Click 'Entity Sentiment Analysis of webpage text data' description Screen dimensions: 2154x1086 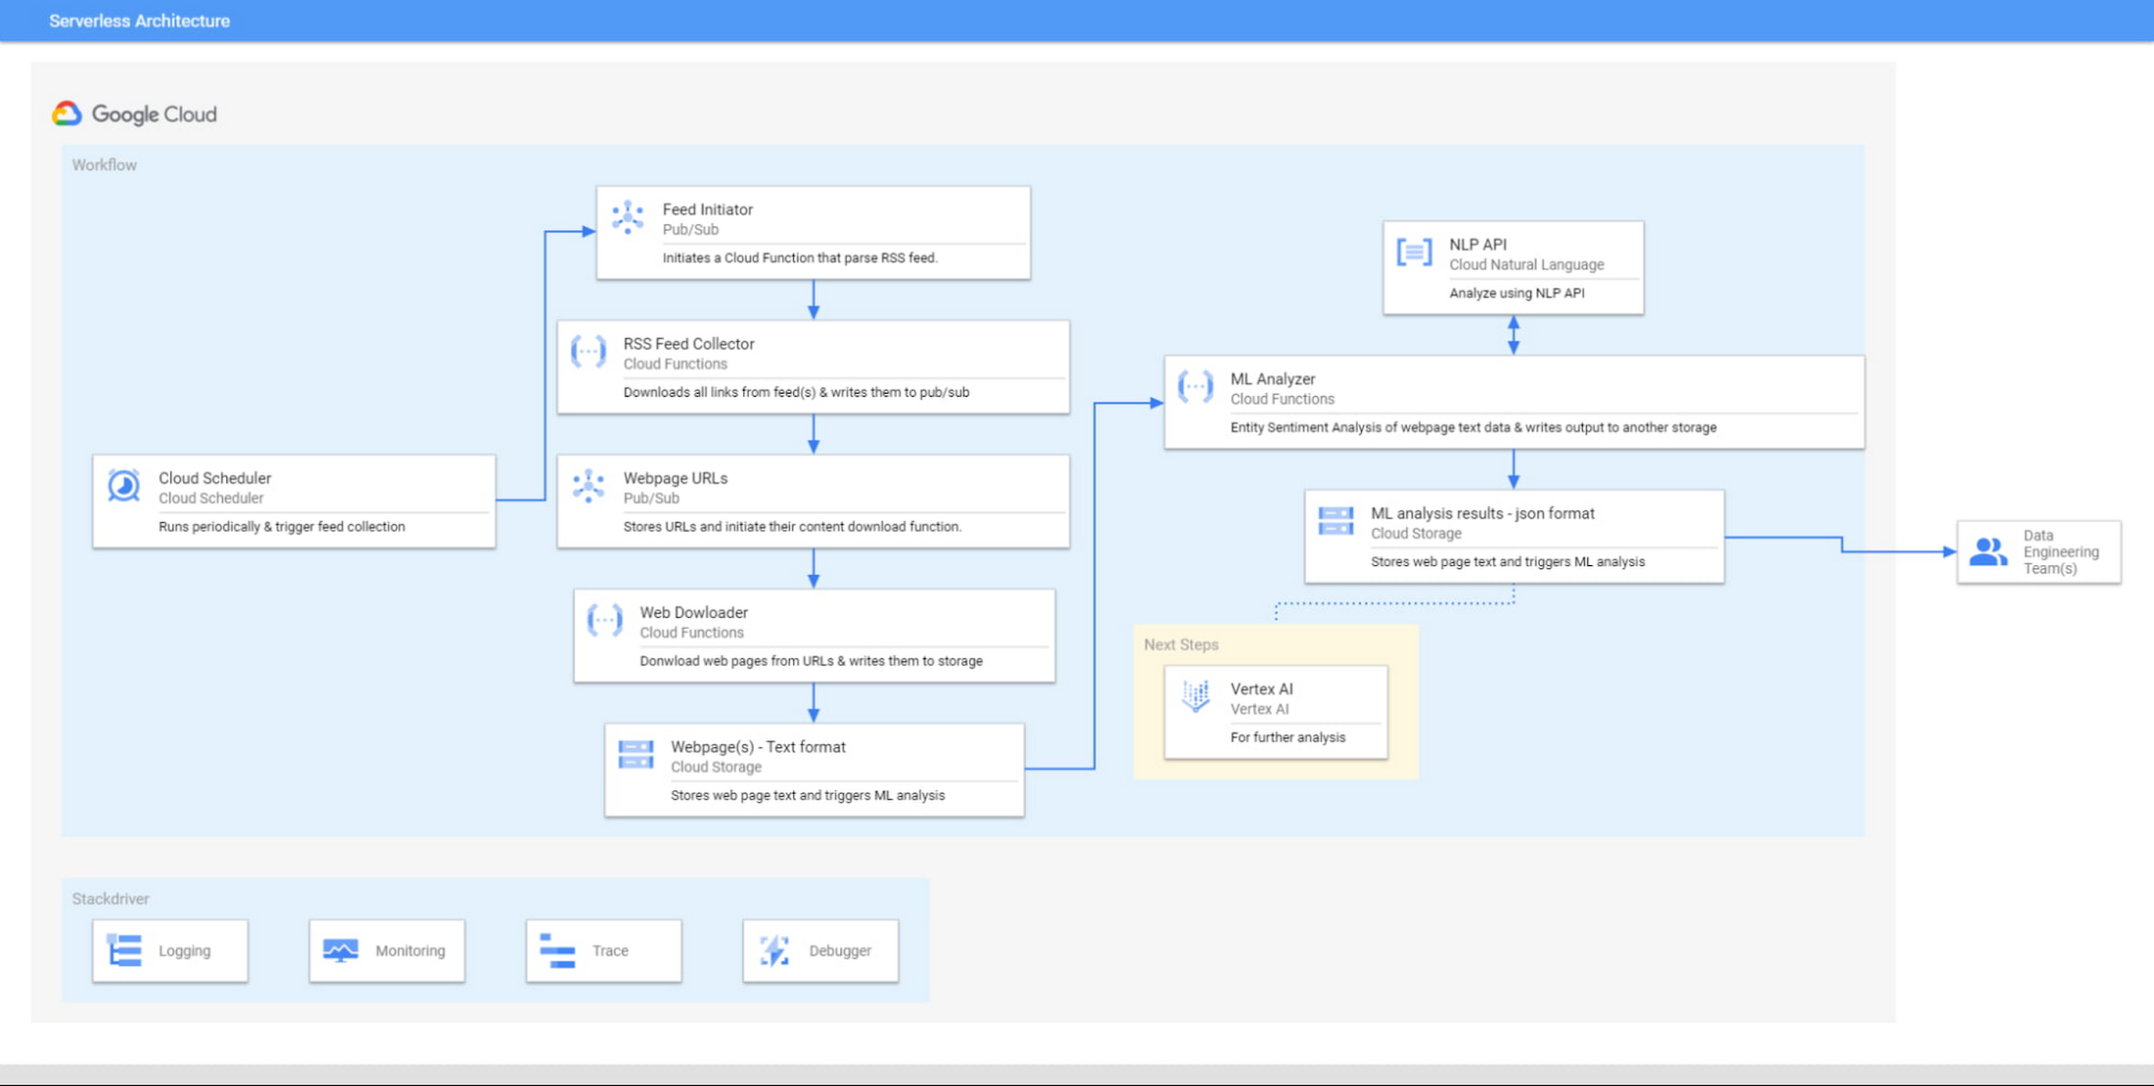1473,427
